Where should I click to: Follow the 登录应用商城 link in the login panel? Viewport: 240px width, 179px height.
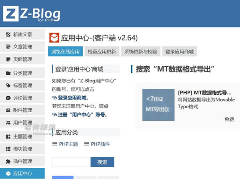[72, 97]
